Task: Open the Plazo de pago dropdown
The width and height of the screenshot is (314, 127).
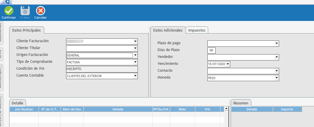Action: tap(276, 44)
